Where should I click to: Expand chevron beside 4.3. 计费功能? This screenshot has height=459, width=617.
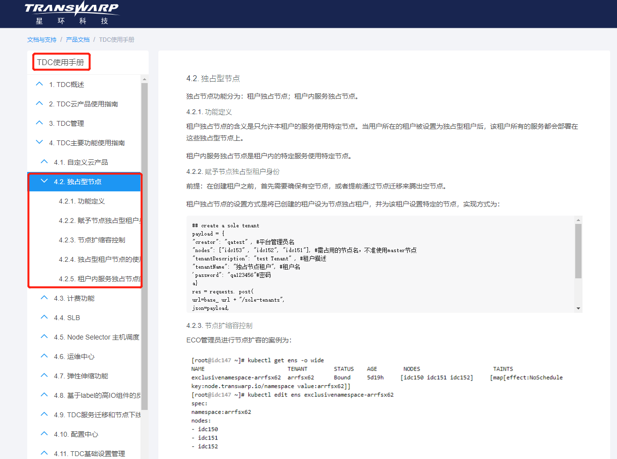pos(44,298)
